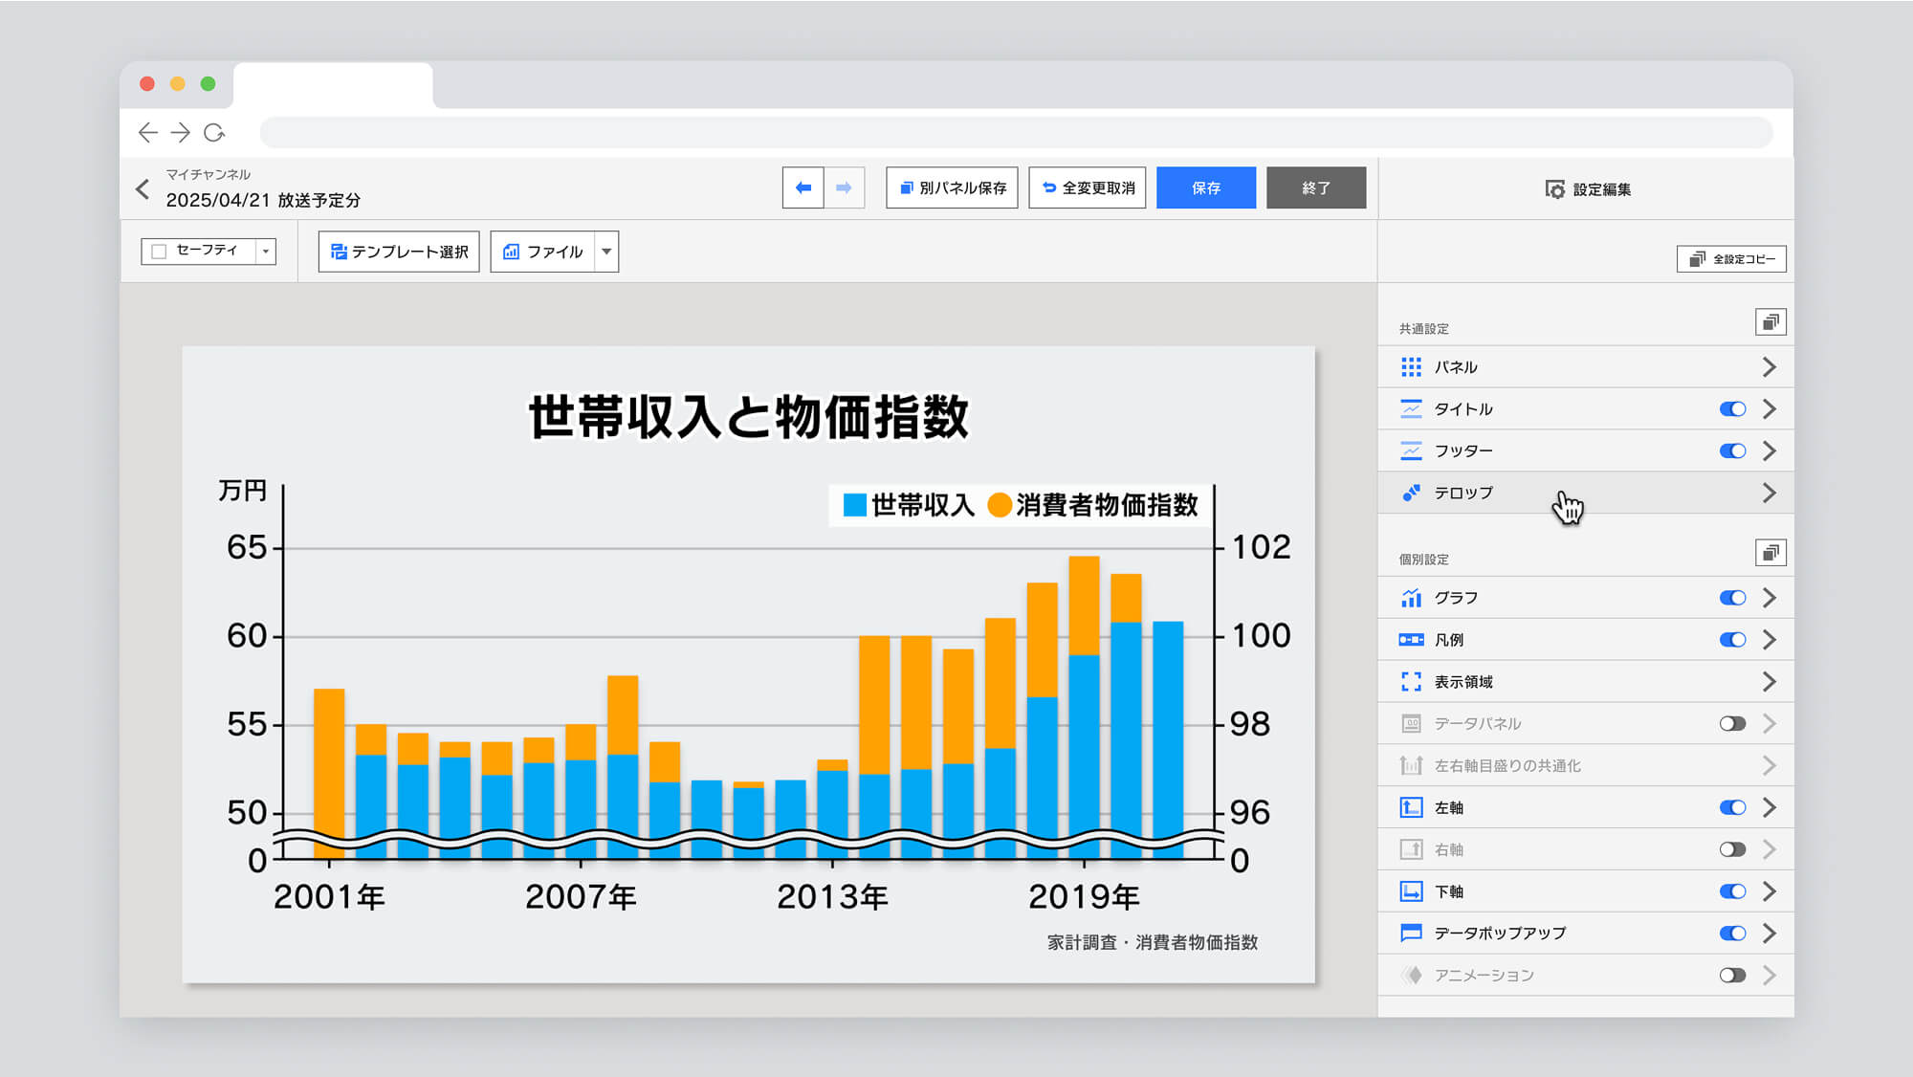Select the 左右軸目盛りの共通化 row
This screenshot has height=1077, width=1913.
[x=1586, y=765]
